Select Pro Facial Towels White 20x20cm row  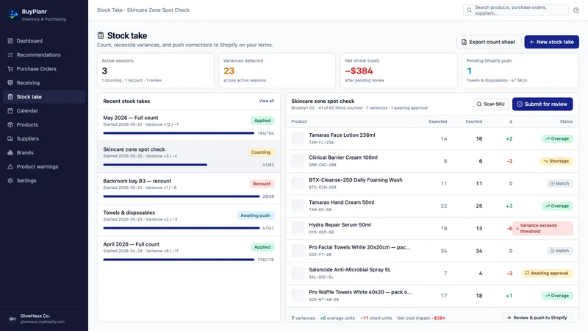coord(432,251)
